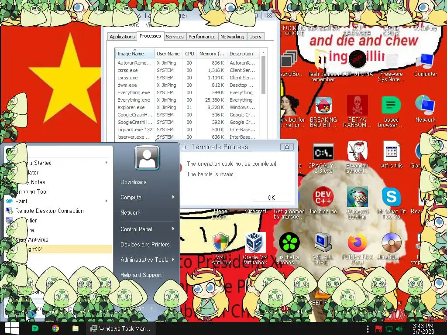447x335 pixels.
Task: Click the process list vertical scrollbar thumb
Action: click(x=263, y=75)
